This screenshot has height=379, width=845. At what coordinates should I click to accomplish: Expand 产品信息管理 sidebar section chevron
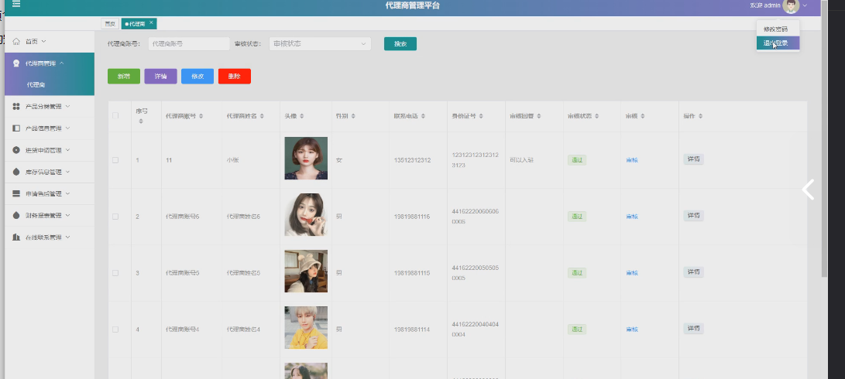coord(67,128)
